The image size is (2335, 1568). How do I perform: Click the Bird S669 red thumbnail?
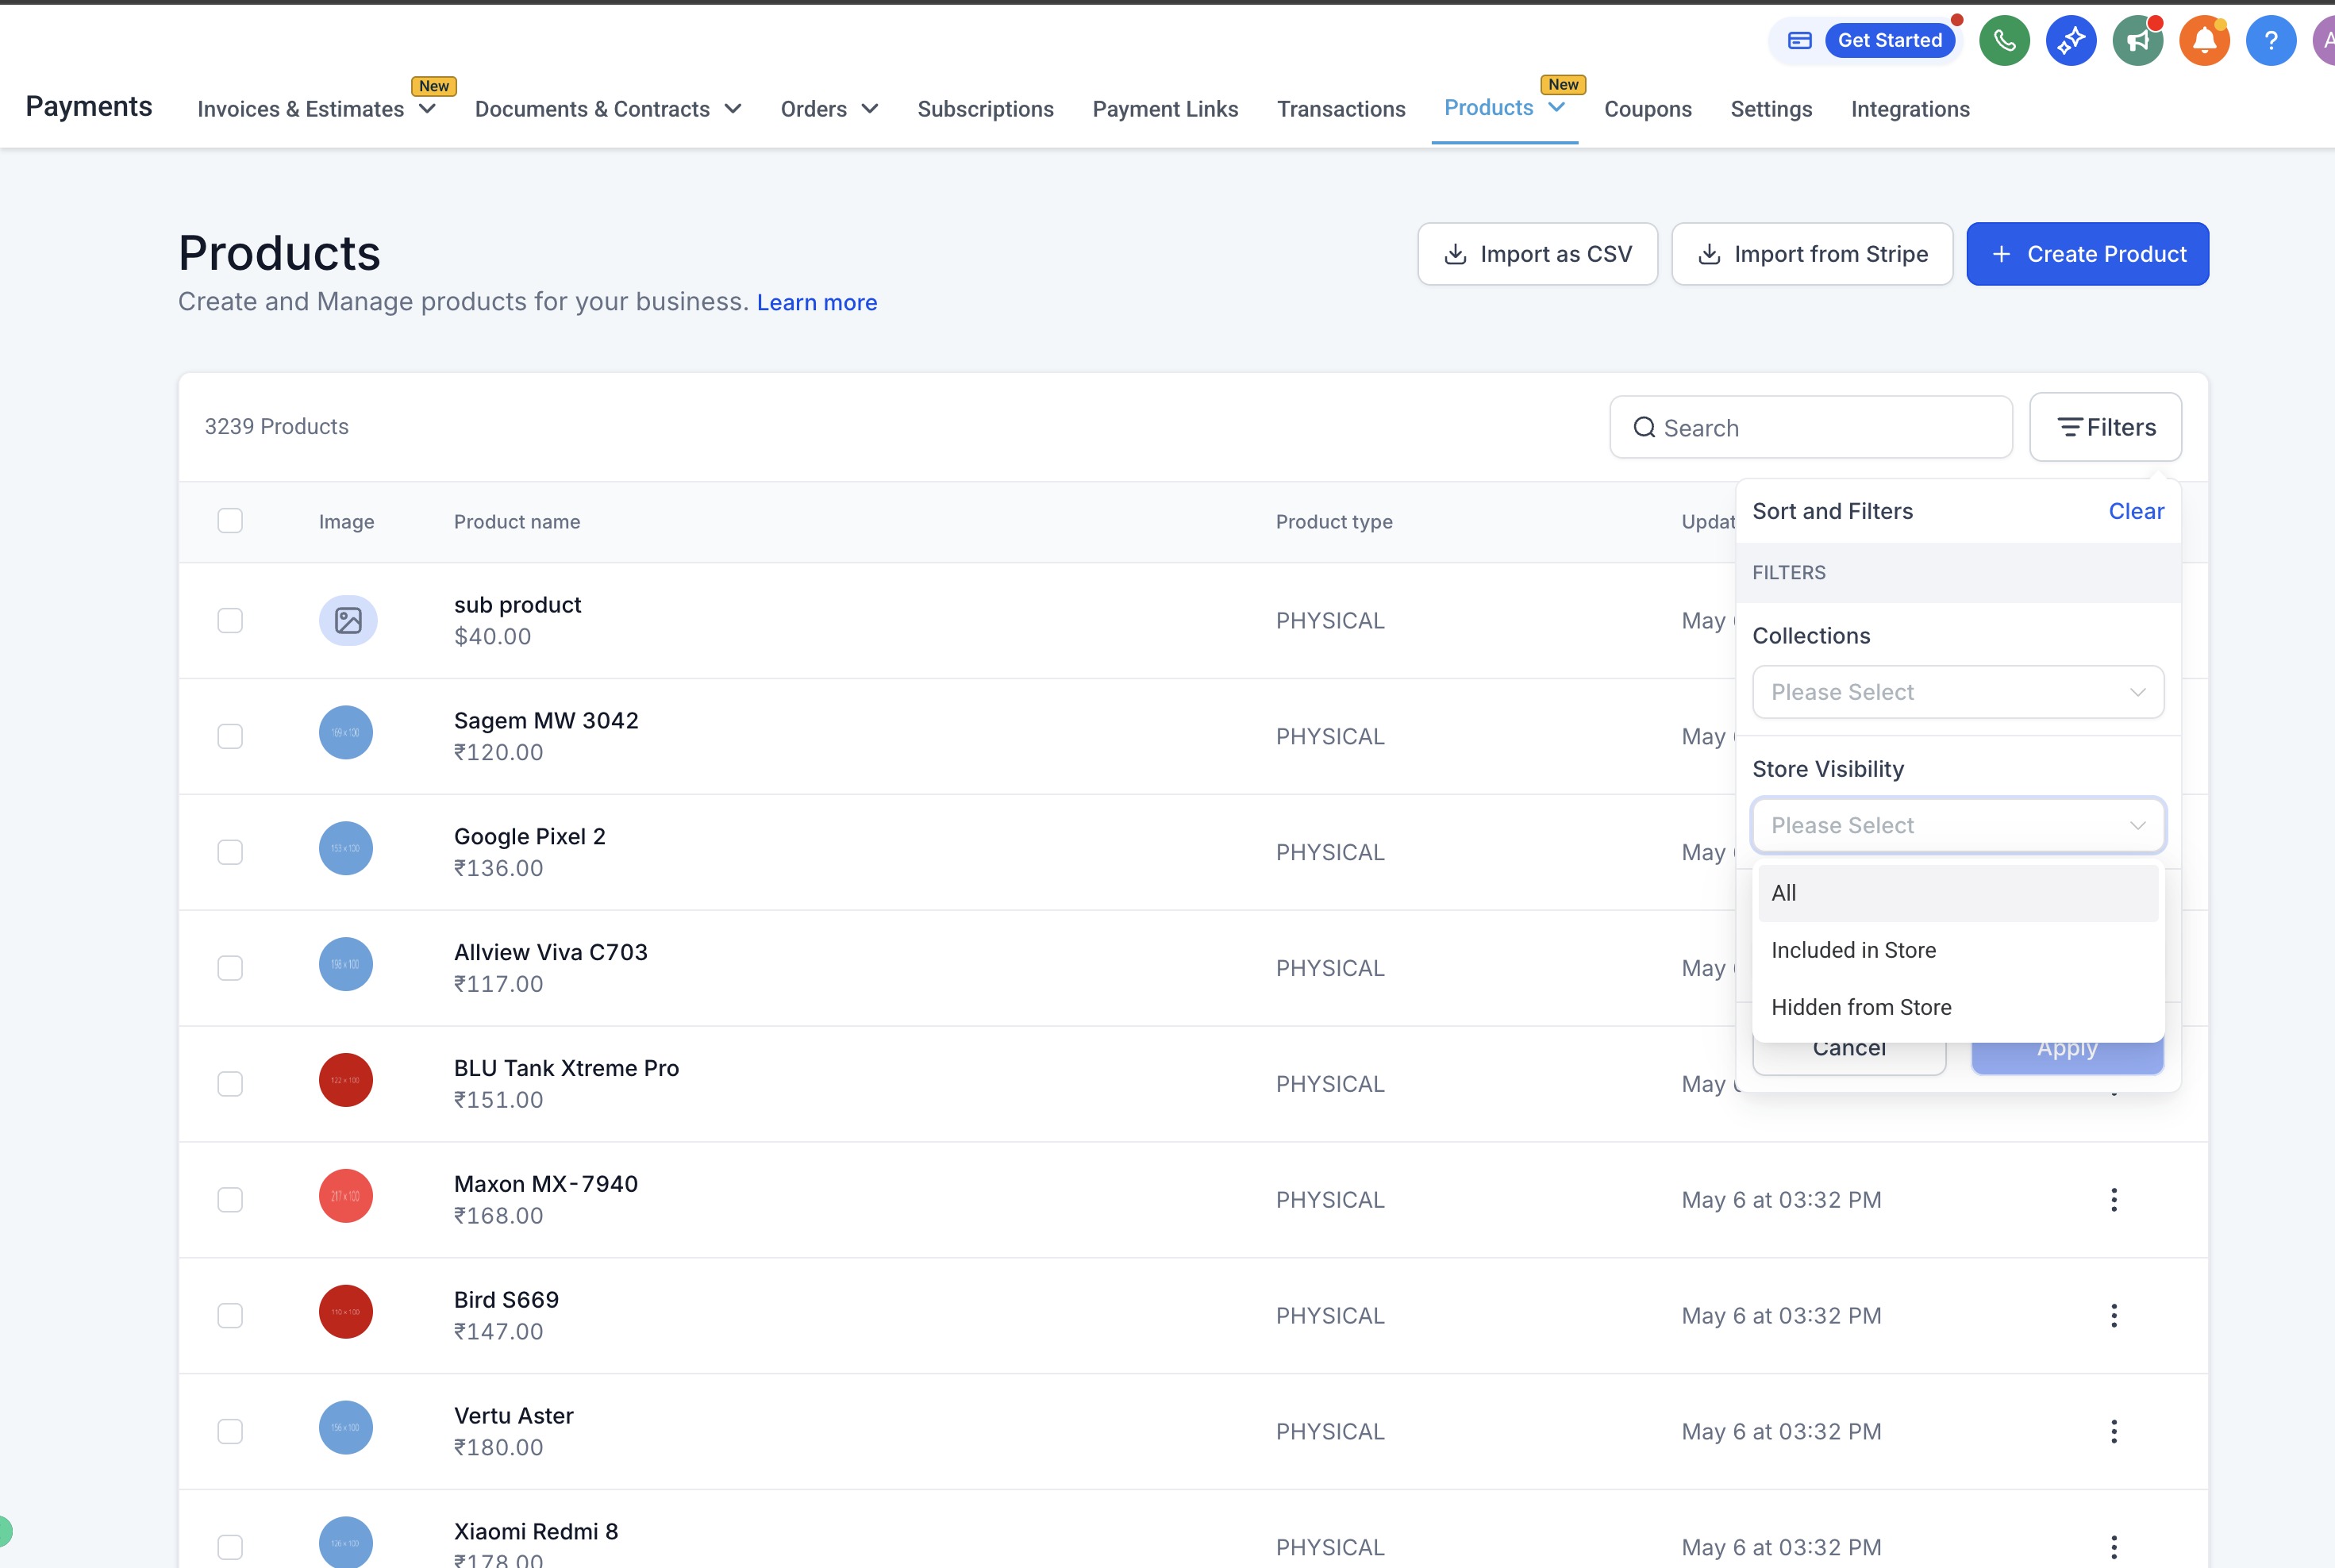[x=346, y=1312]
